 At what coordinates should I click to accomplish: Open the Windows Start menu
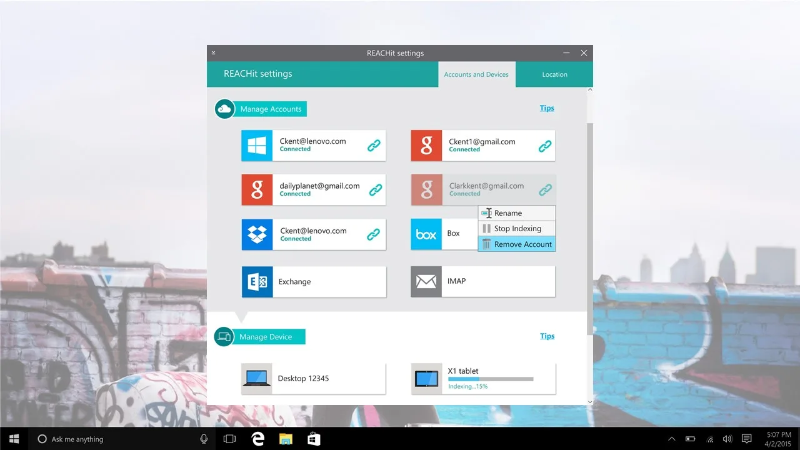[x=14, y=439]
